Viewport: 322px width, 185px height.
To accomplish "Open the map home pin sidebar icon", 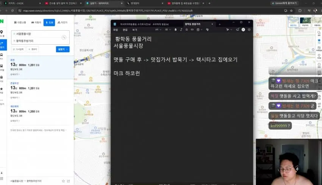I will click(x=2, y=33).
